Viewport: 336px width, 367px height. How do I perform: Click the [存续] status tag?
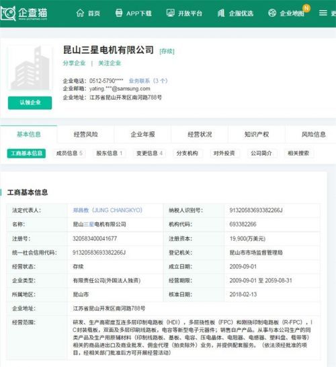click(167, 51)
